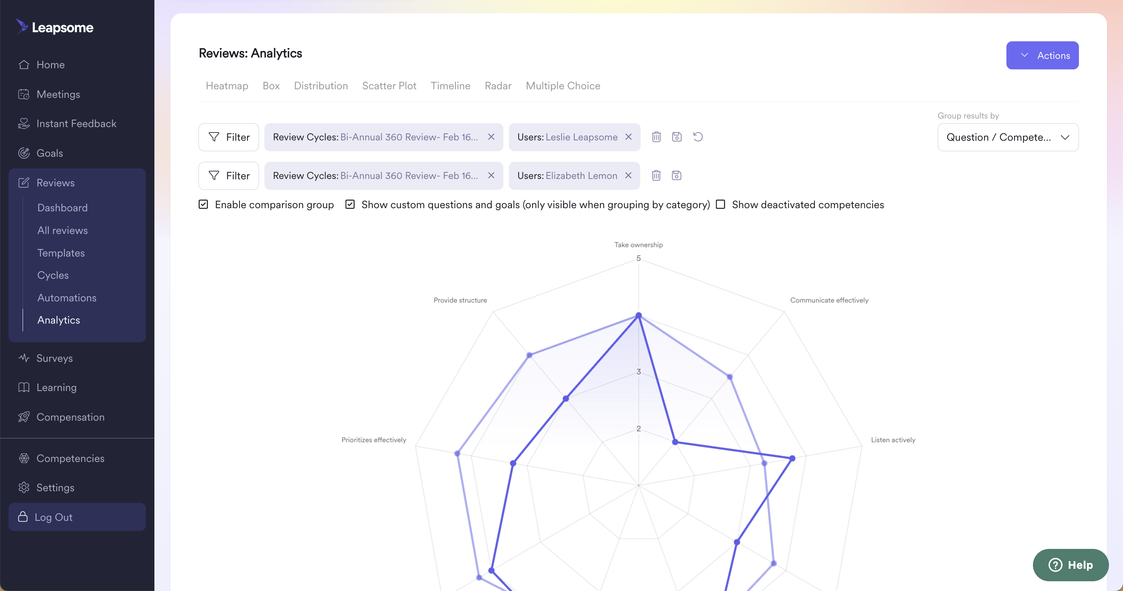Screen dimensions: 1123x591
Task: Click Take ownership radar axis label
Action: click(x=638, y=245)
